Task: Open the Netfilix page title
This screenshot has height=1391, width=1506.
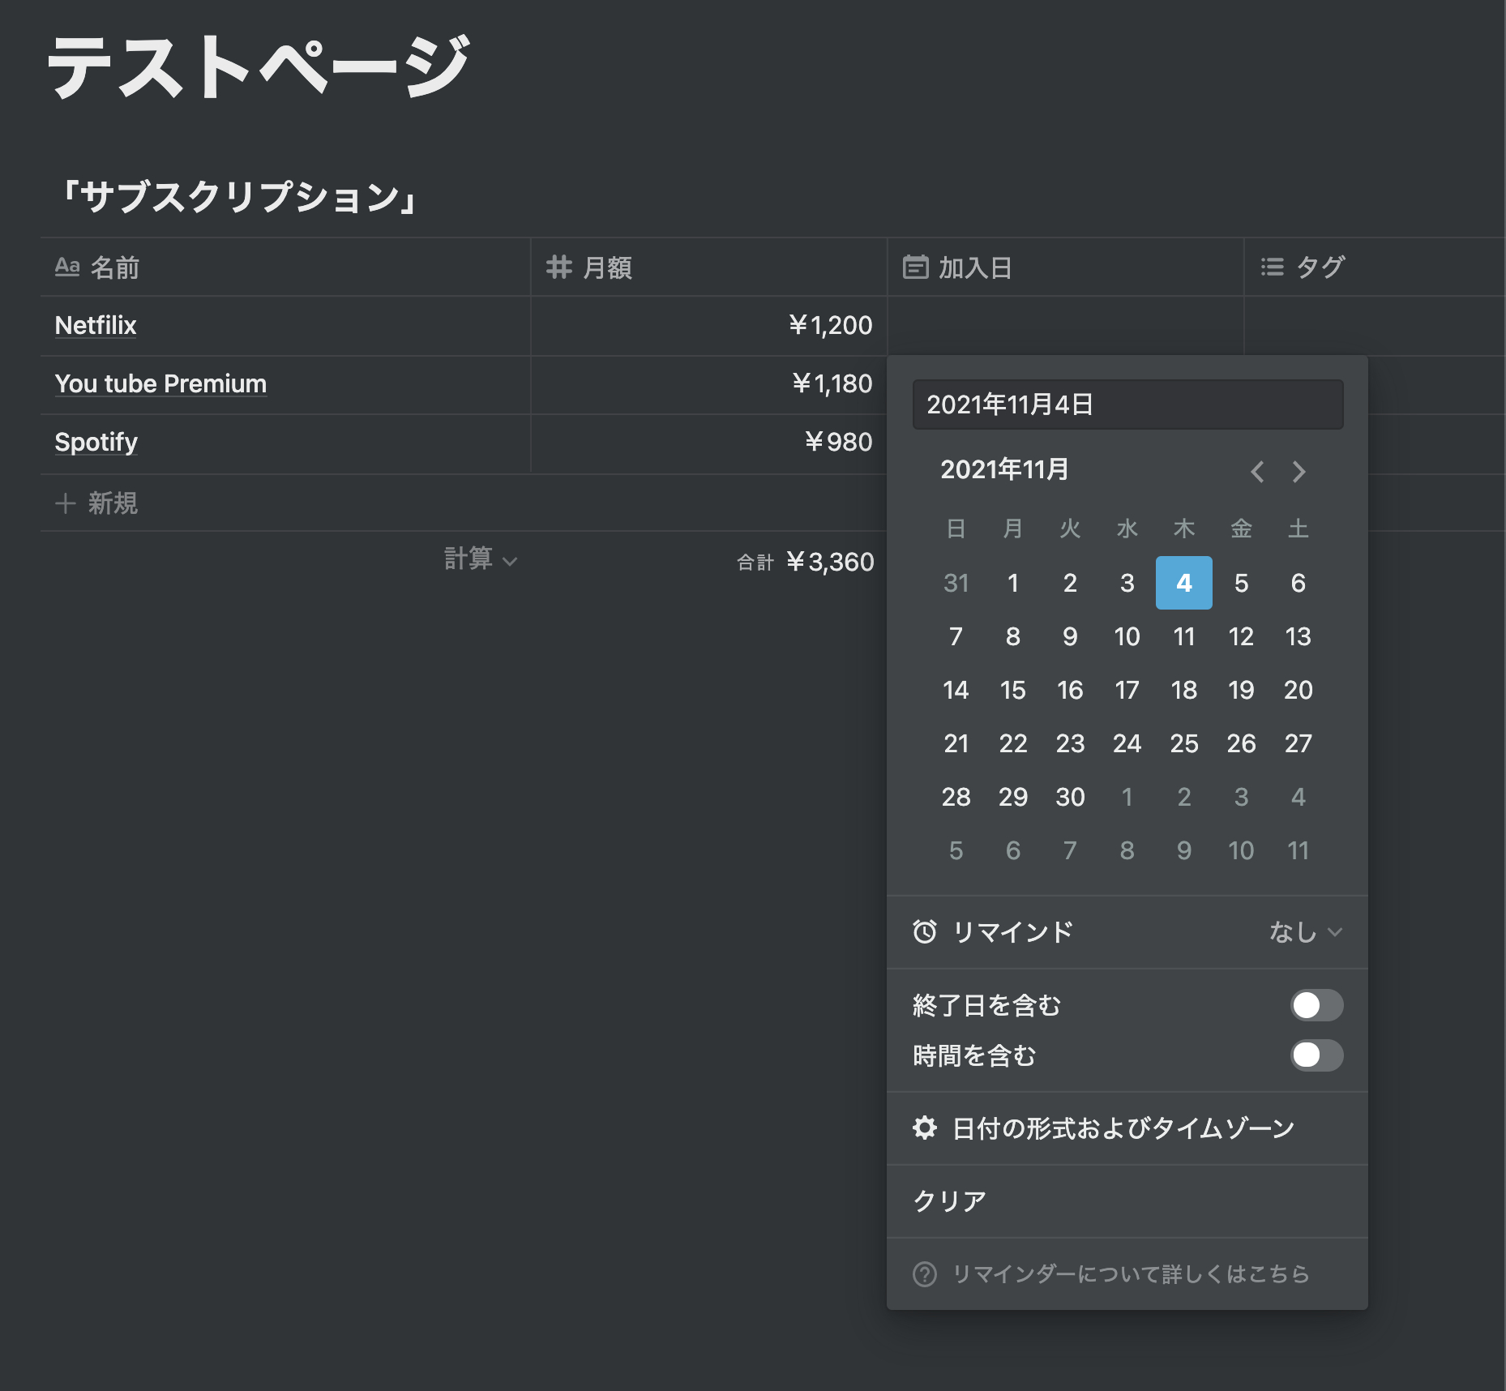Action: [95, 325]
